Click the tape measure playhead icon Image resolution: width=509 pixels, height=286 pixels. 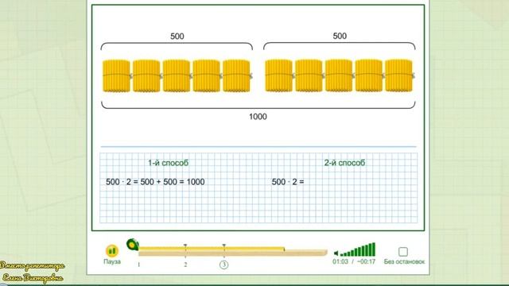[x=133, y=245]
